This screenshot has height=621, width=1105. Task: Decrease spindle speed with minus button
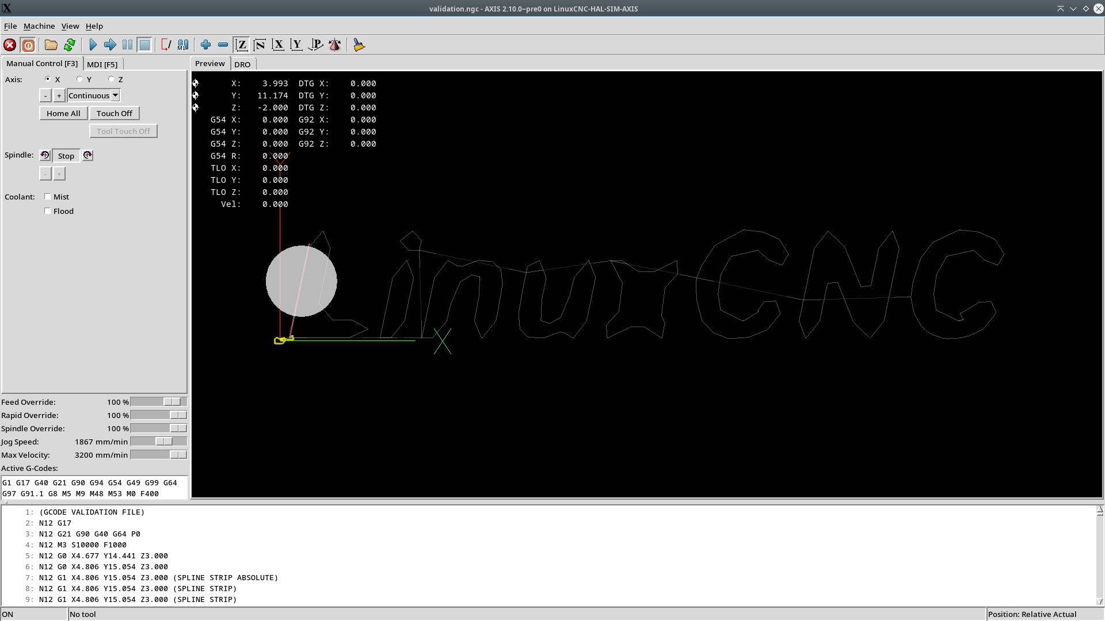click(45, 174)
